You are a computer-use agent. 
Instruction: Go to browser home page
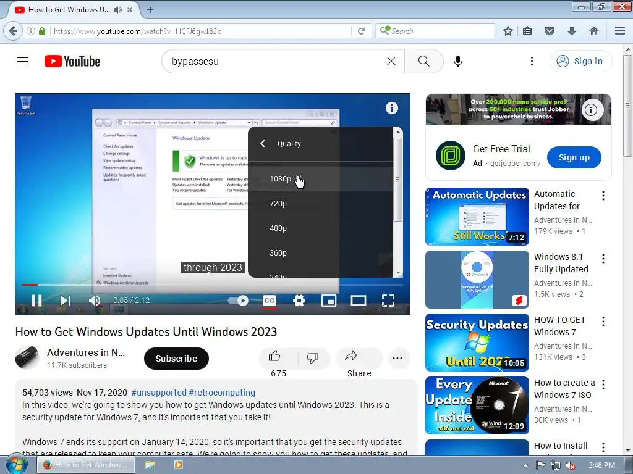click(x=594, y=31)
